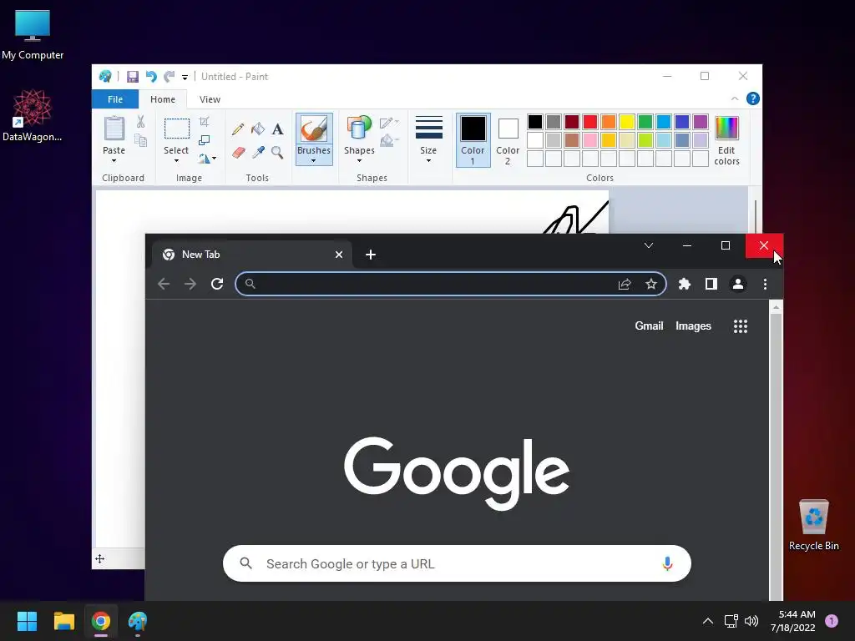
Task: Click the Cut scissors icon in Paint
Action: point(140,122)
